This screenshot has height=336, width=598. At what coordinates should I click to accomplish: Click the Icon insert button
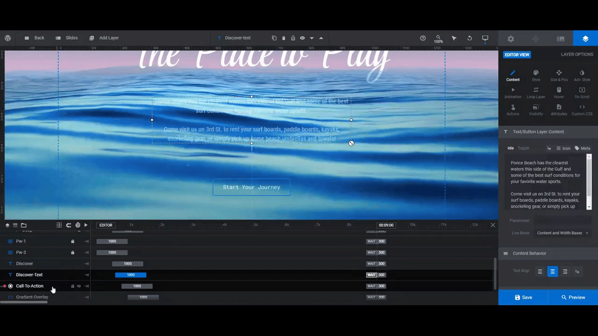[563, 148]
